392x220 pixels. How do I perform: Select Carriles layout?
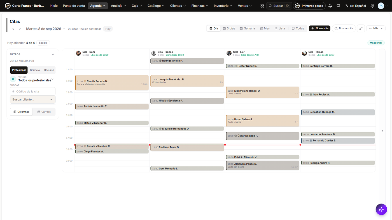point(44,112)
